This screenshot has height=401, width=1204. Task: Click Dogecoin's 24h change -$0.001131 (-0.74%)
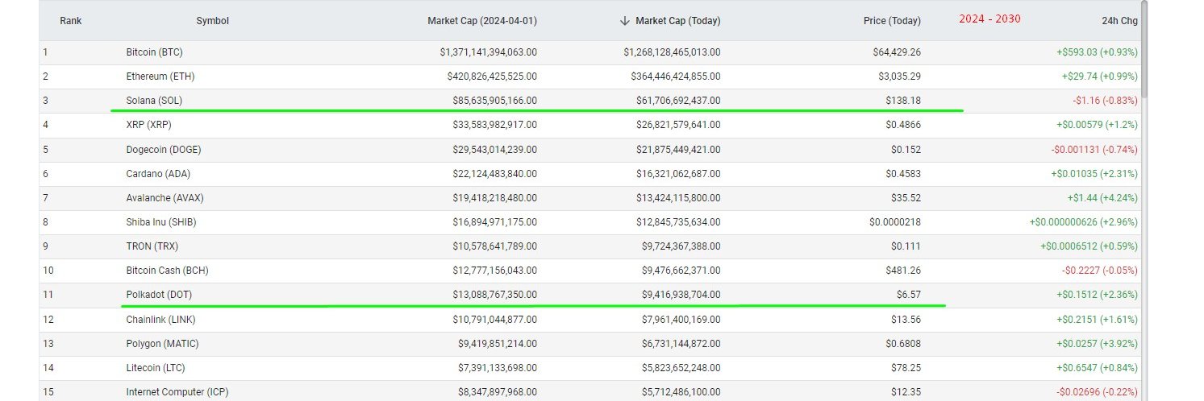point(1094,150)
